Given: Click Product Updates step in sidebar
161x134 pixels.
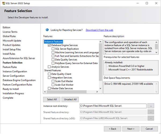Looking at the screenshot, I should click(12, 45).
